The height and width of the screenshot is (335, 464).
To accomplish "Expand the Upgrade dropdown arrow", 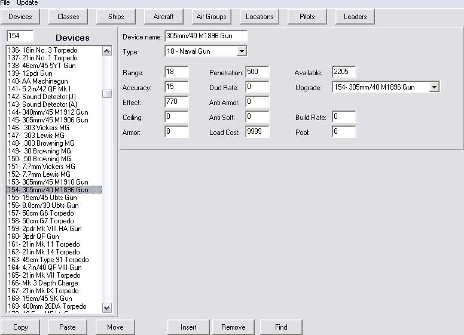I will [434, 87].
